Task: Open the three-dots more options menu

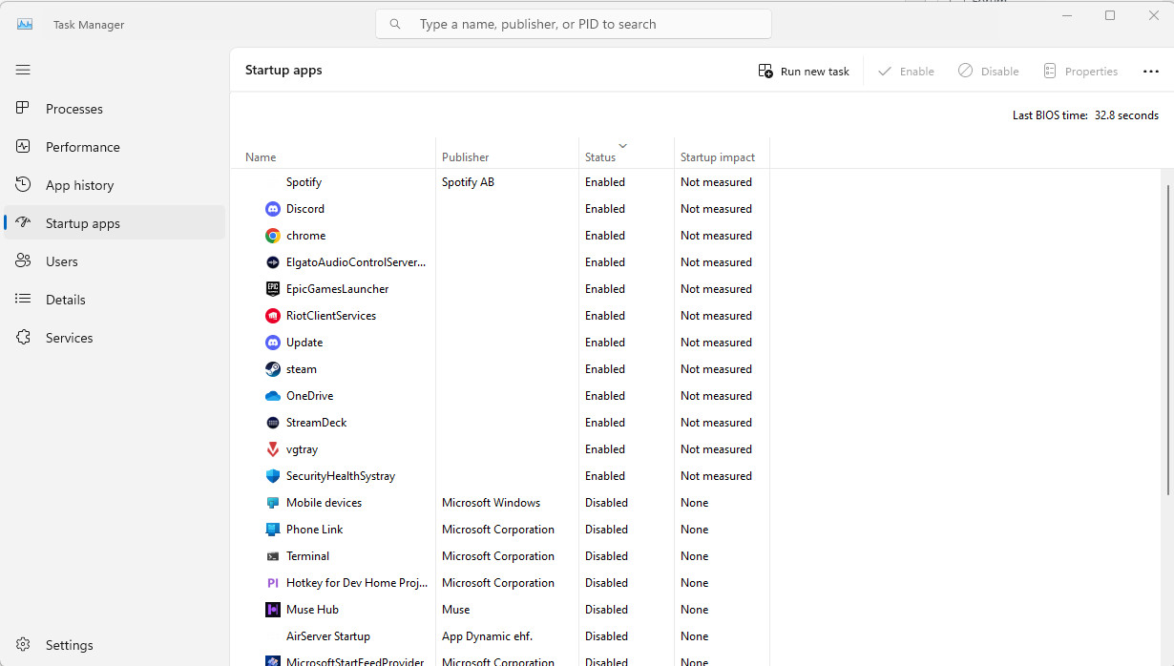Action: (1150, 72)
